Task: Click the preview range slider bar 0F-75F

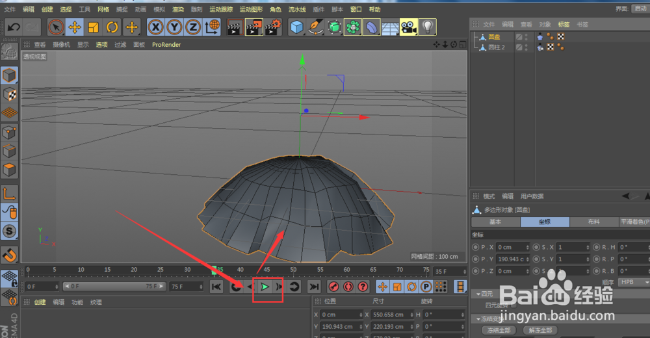Action: click(114, 286)
